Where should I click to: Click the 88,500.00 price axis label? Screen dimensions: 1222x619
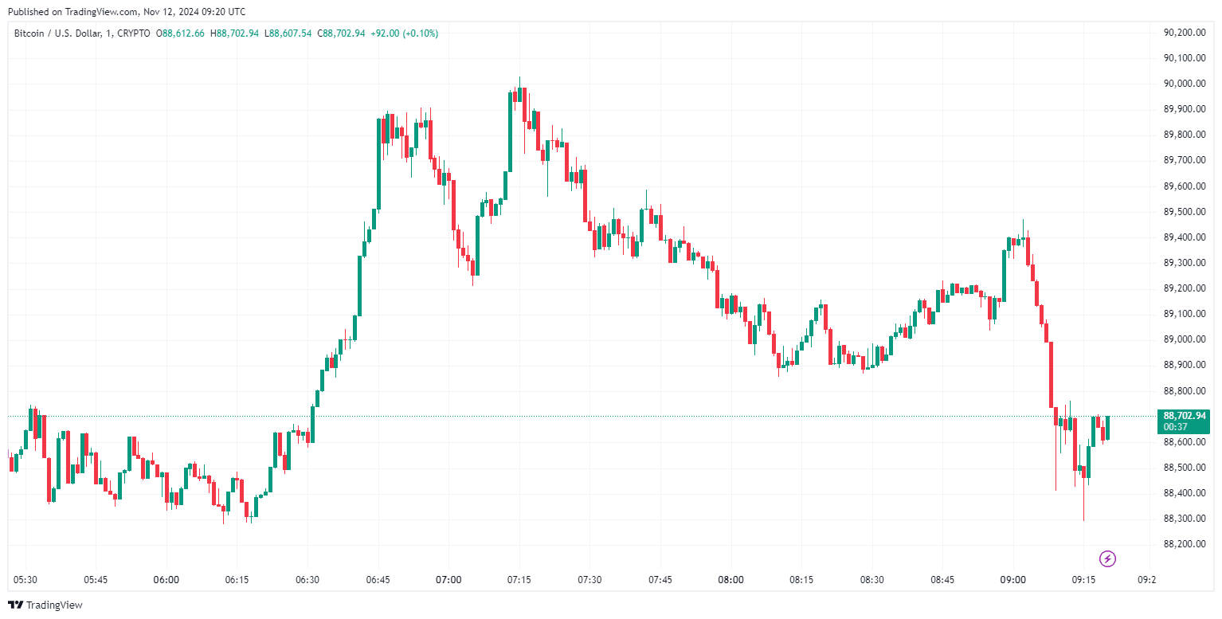1183,468
